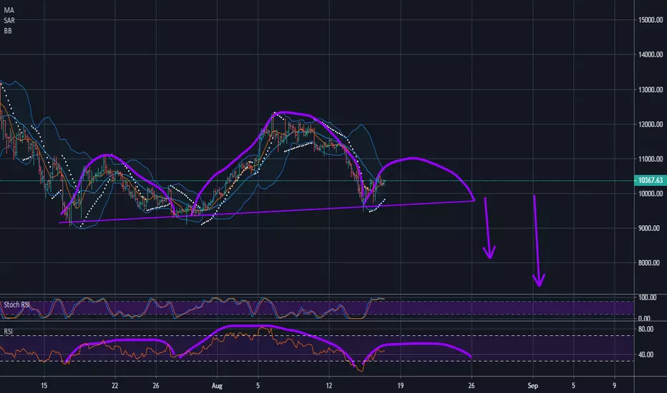Screen dimensions: 667x393
Task: Click the BB indicator label
Action: (8, 31)
